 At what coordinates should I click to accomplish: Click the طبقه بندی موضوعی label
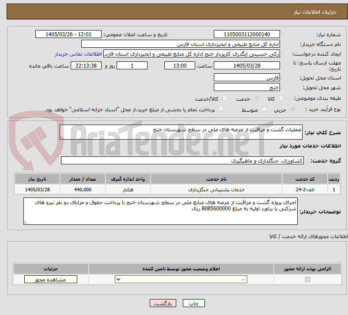click(x=318, y=98)
